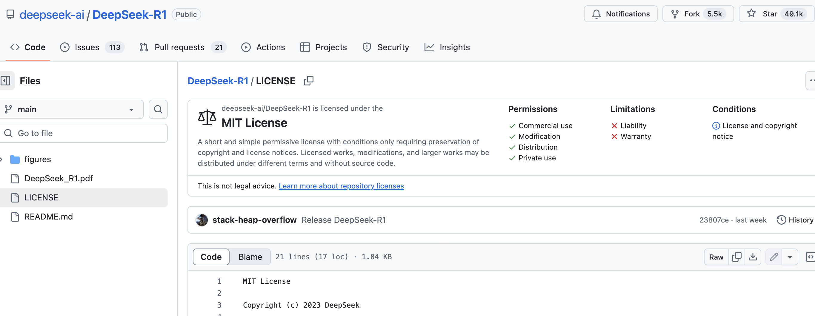Open the symbols pane icon
The width and height of the screenshot is (815, 316).
pyautogui.click(x=810, y=257)
